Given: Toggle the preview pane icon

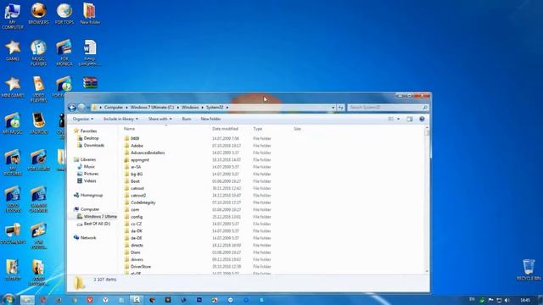Looking at the screenshot, I should click(410, 119).
